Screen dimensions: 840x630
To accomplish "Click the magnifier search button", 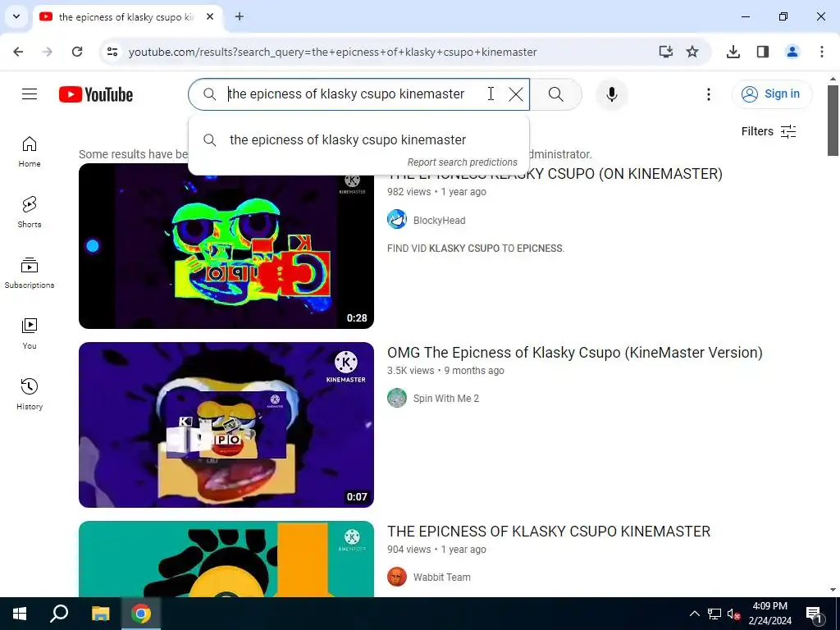I will 556,94.
